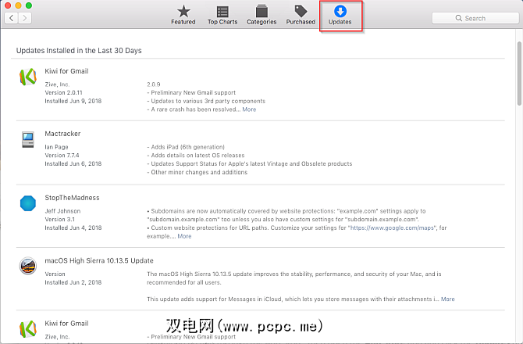Click "Version 2.0.11" text

point(63,92)
